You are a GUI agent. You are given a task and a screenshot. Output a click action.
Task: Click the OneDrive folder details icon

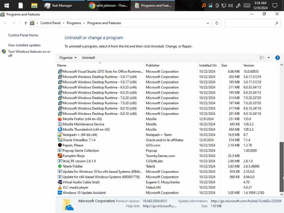tap(68, 205)
